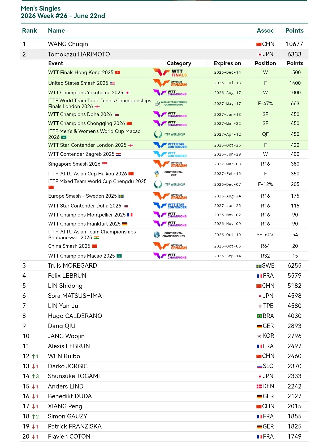Open WTT Finals Hong Kong 2025 event
Screen dimensions: 328x442
[x=81, y=73]
